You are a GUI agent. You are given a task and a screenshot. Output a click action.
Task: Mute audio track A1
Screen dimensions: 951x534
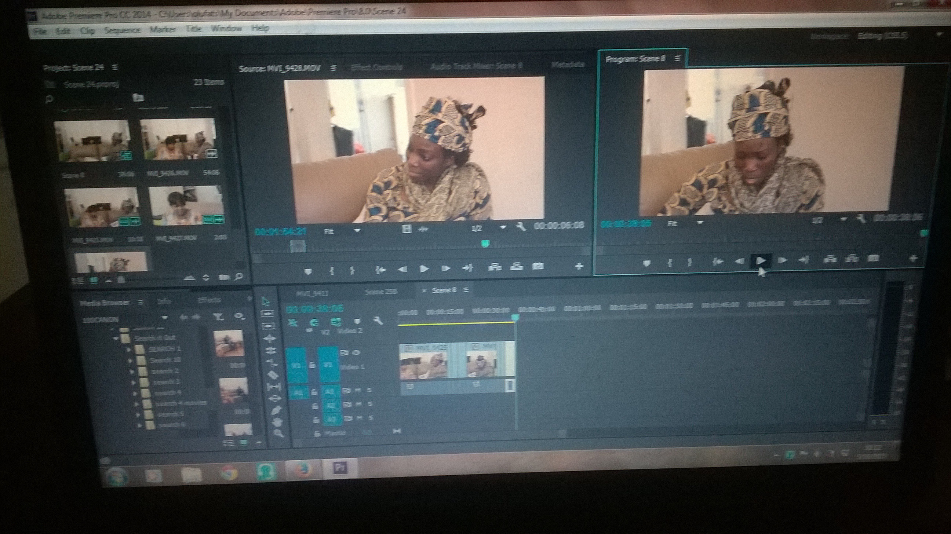pyautogui.click(x=358, y=391)
